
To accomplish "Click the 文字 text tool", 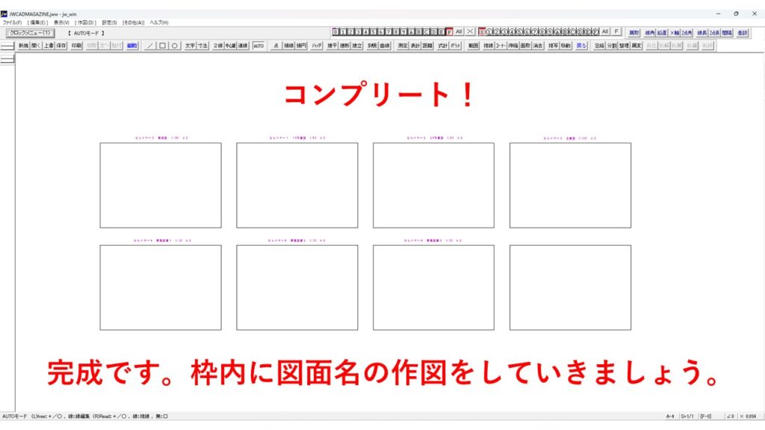I will click(190, 46).
